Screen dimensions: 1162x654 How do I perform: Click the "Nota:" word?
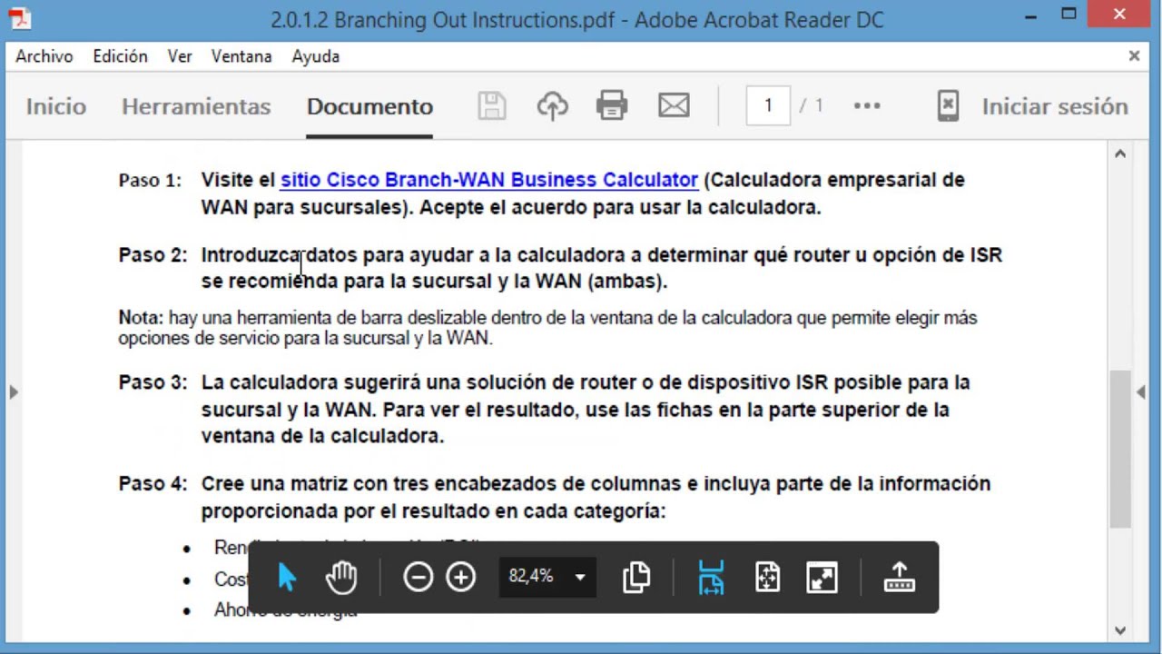click(141, 318)
